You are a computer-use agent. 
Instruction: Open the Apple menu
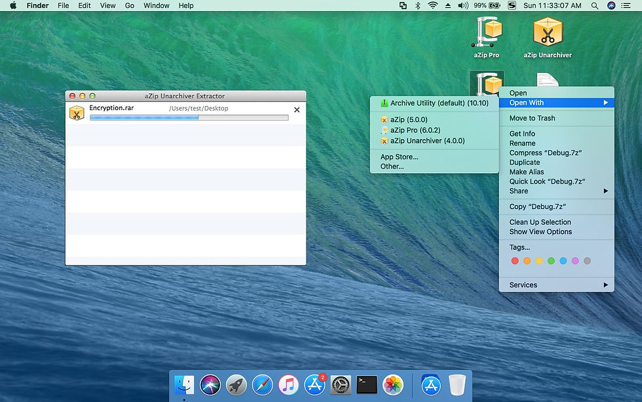click(13, 5)
